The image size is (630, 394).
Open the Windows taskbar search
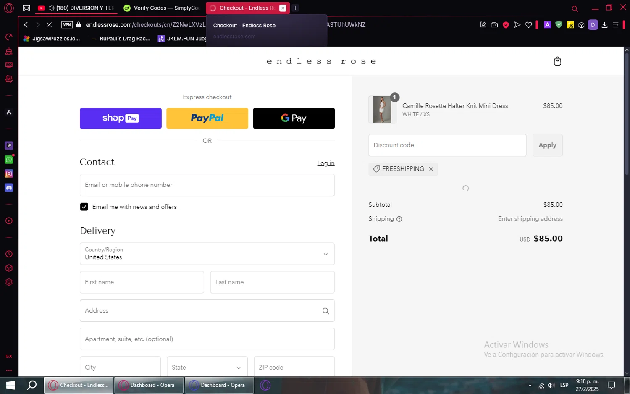(x=32, y=385)
